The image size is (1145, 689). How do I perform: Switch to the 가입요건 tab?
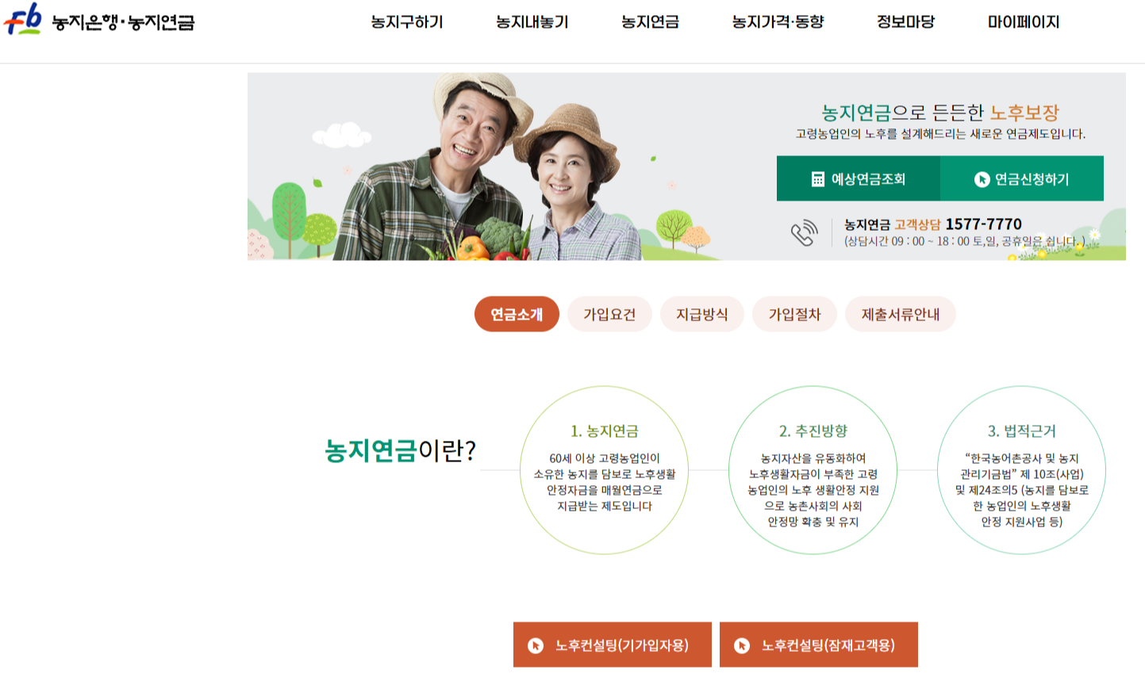point(609,314)
